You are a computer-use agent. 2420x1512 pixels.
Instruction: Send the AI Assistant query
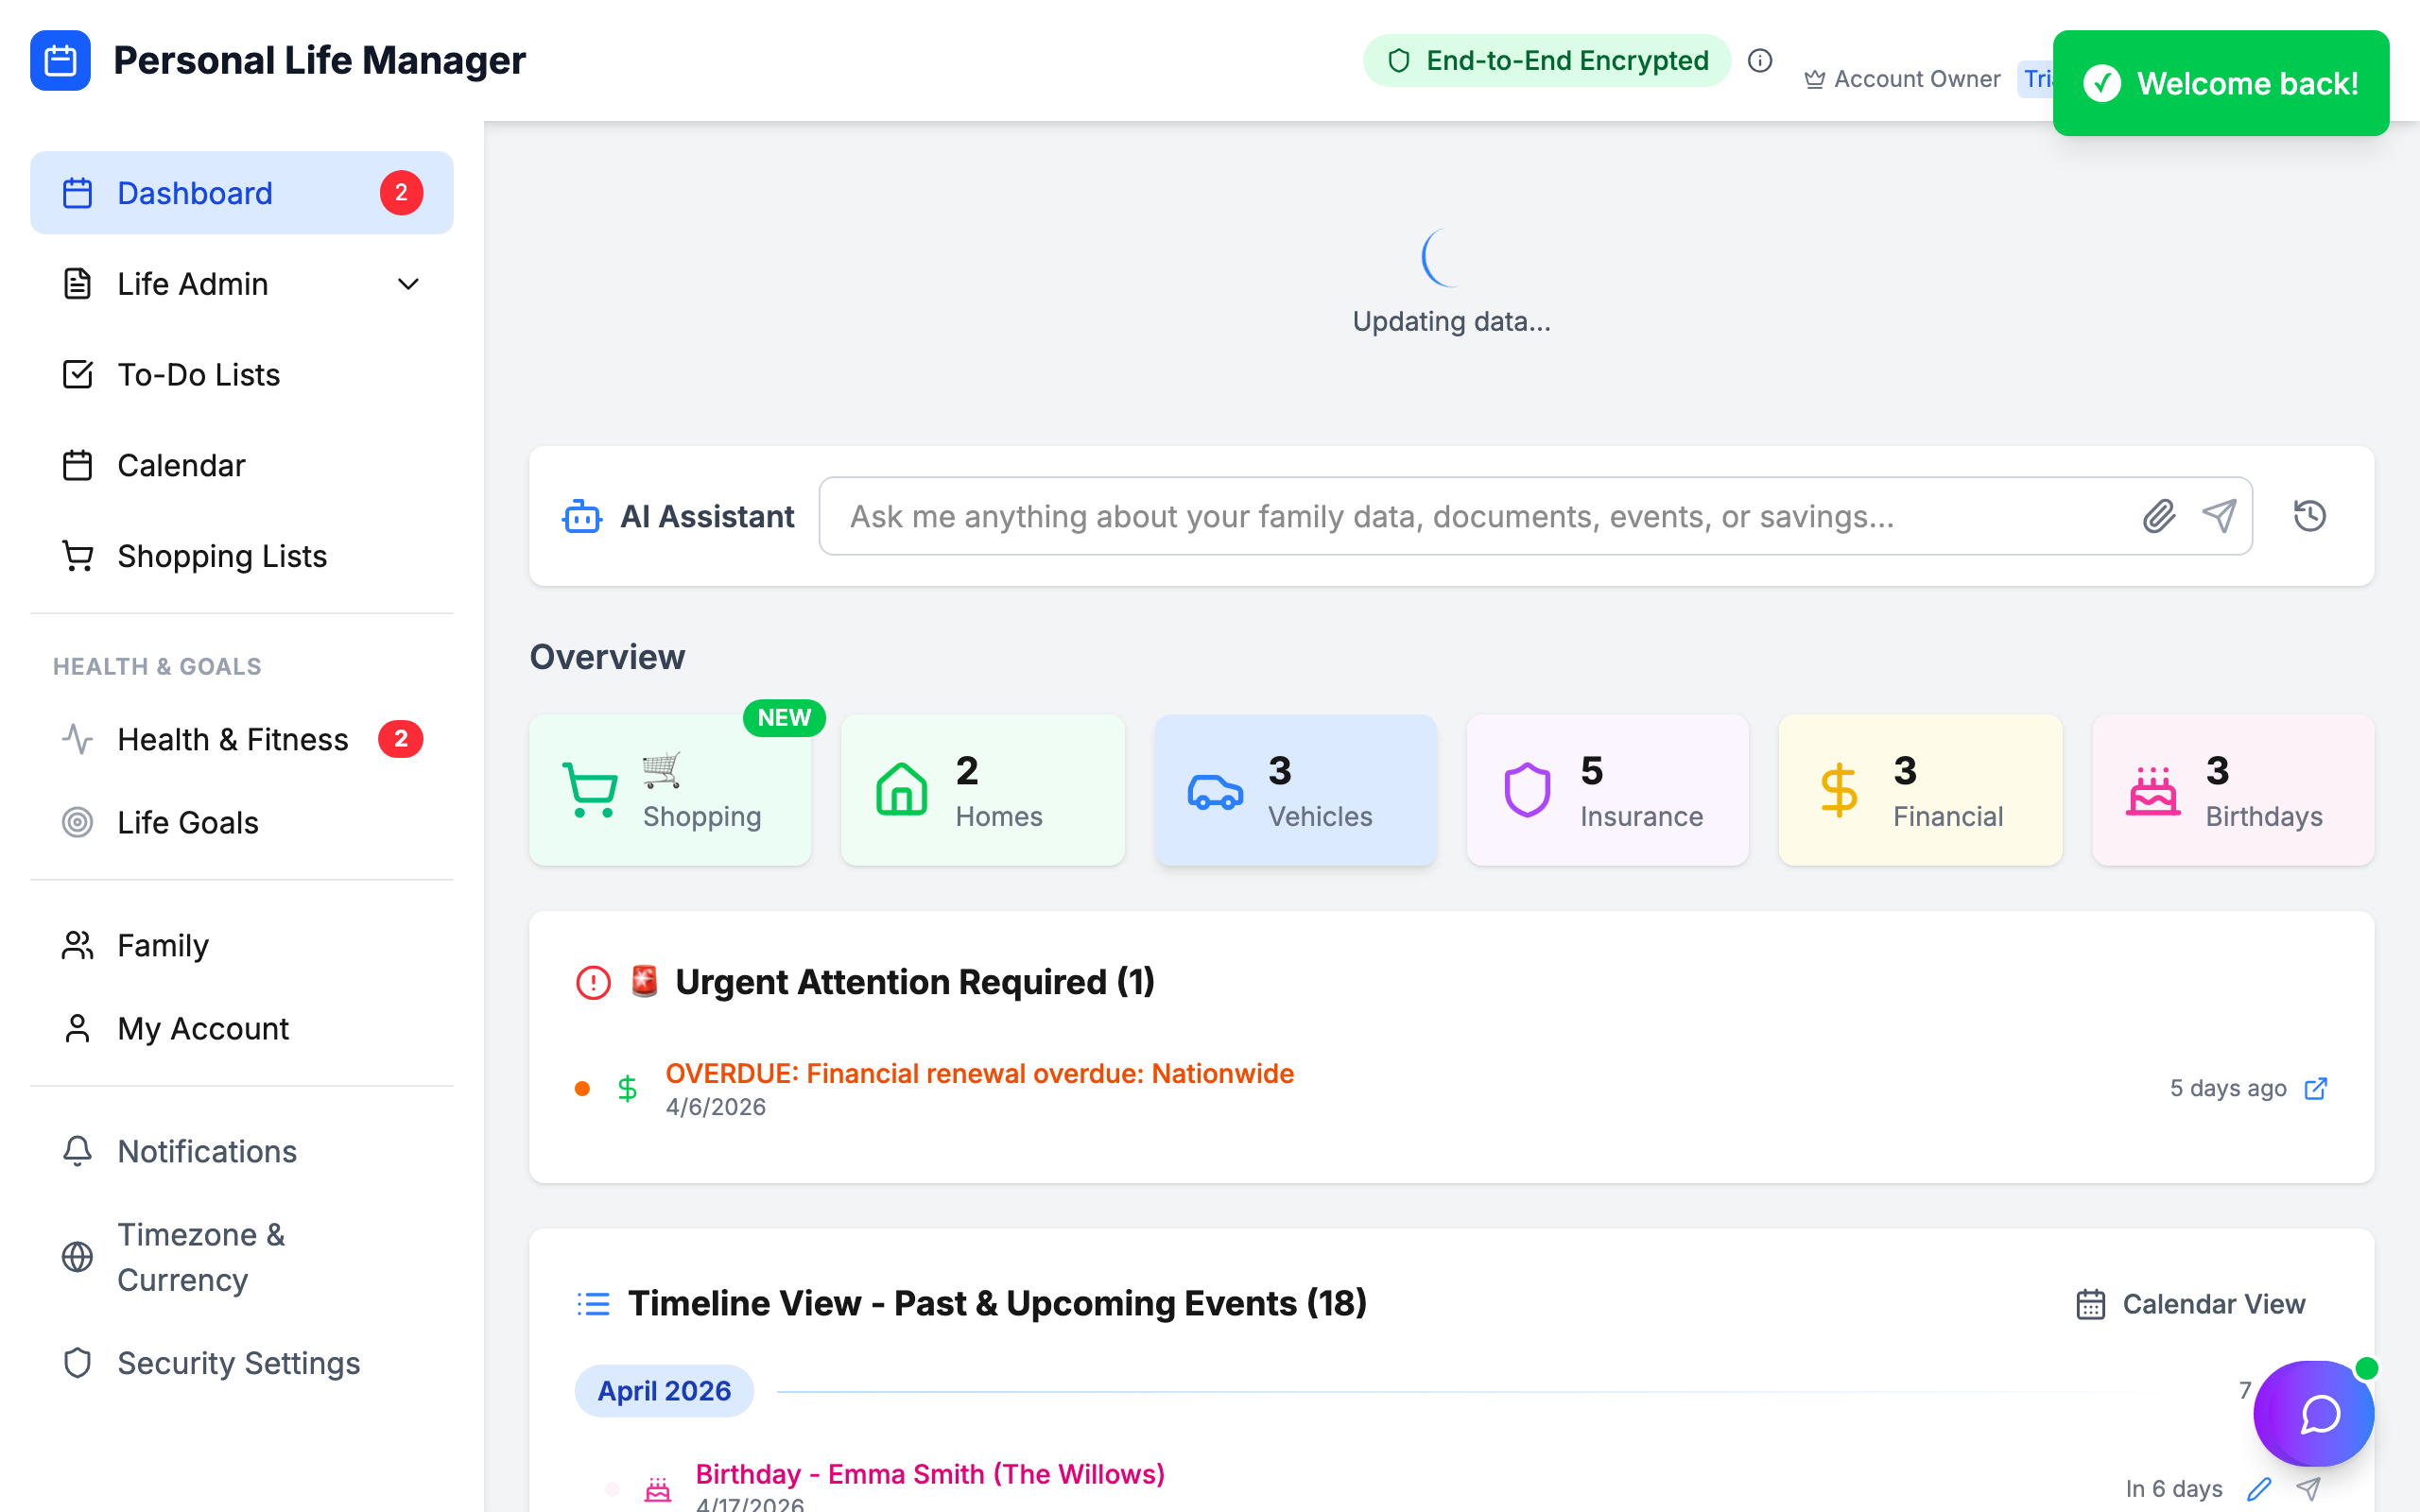[2219, 516]
